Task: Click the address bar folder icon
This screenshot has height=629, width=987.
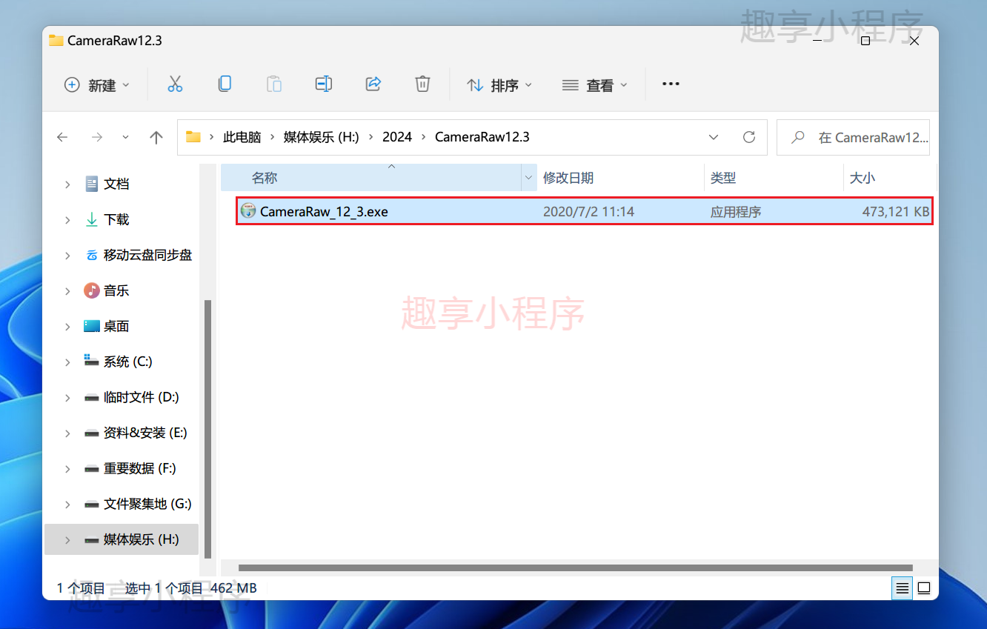Action: point(193,137)
